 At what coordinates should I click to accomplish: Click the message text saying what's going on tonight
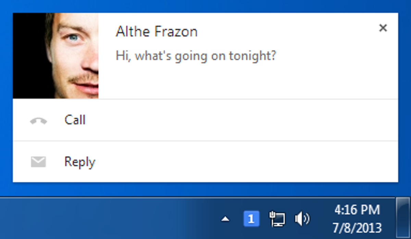[196, 55]
